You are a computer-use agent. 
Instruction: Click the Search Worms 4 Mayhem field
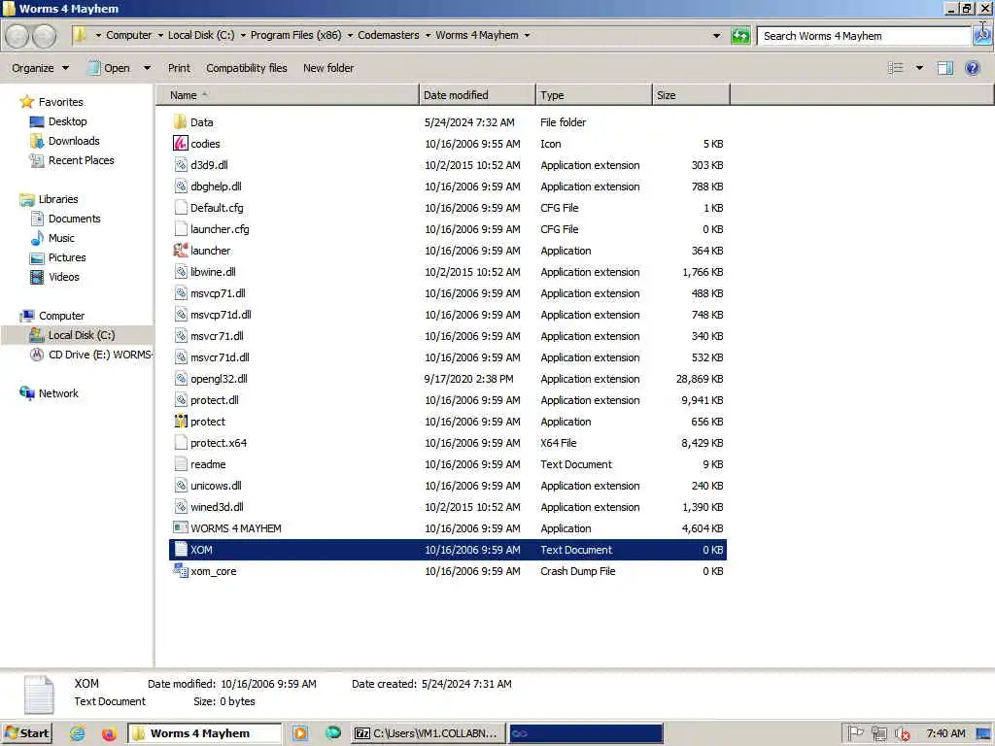click(x=864, y=36)
